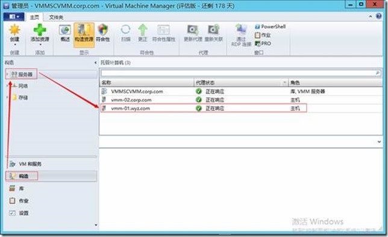The height and width of the screenshot is (237, 388).
Task: Sort by the 名称 column header
Action: point(147,83)
